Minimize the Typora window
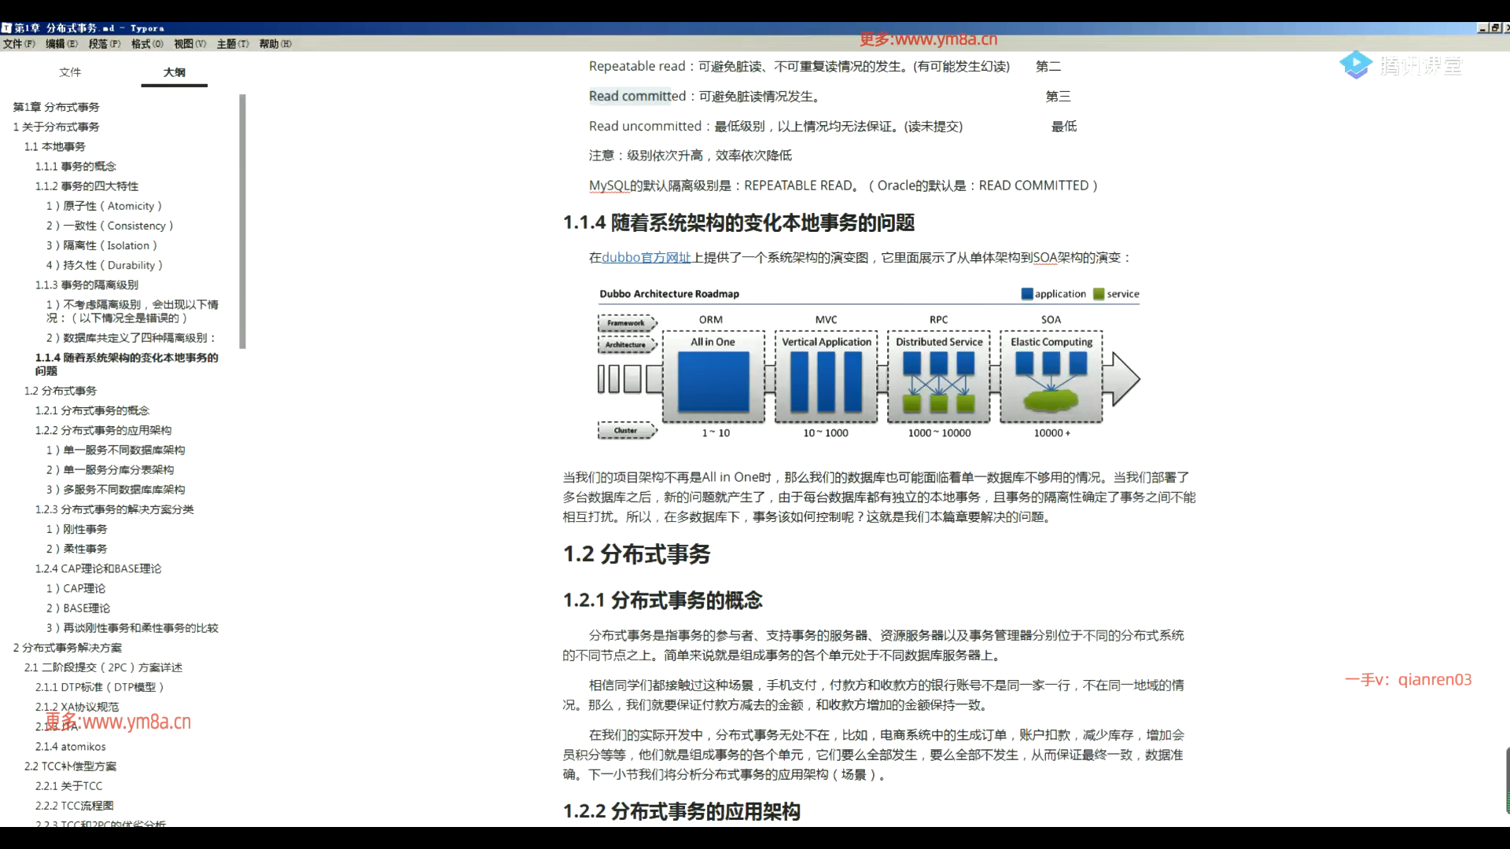The height and width of the screenshot is (849, 1510). [x=1482, y=28]
